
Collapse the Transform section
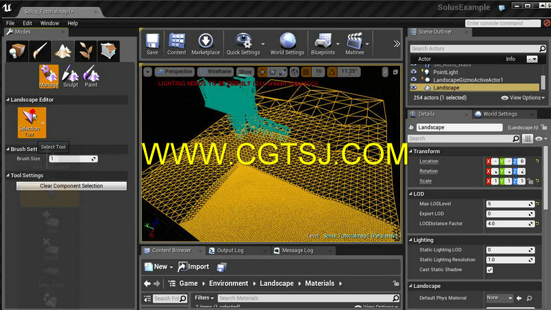coord(410,151)
